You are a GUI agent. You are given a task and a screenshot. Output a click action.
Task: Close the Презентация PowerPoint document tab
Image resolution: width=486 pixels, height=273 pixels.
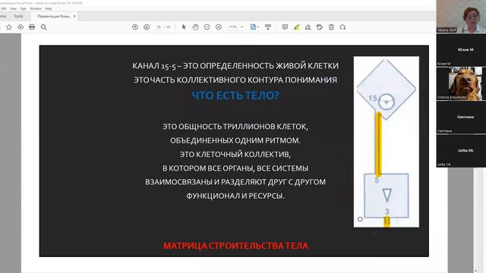point(74,16)
